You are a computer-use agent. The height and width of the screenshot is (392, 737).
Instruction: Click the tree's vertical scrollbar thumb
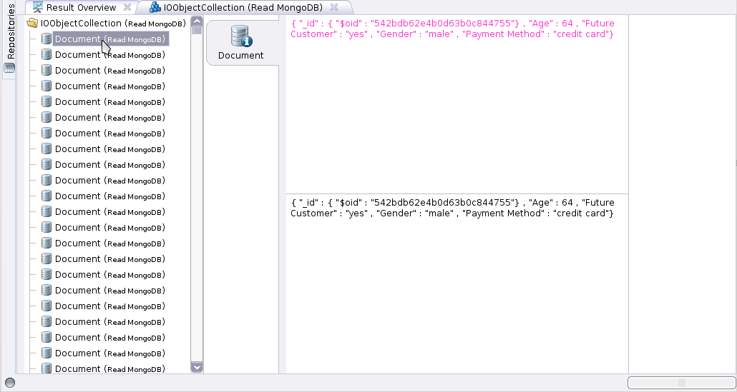(197, 31)
